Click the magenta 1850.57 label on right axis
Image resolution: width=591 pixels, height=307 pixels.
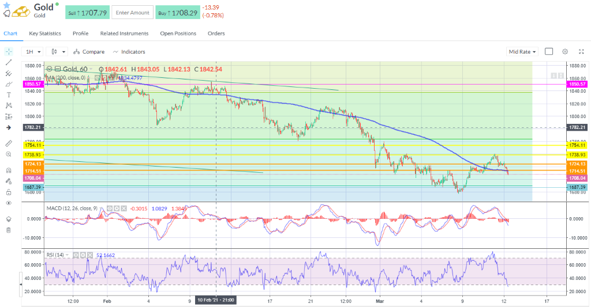click(577, 84)
